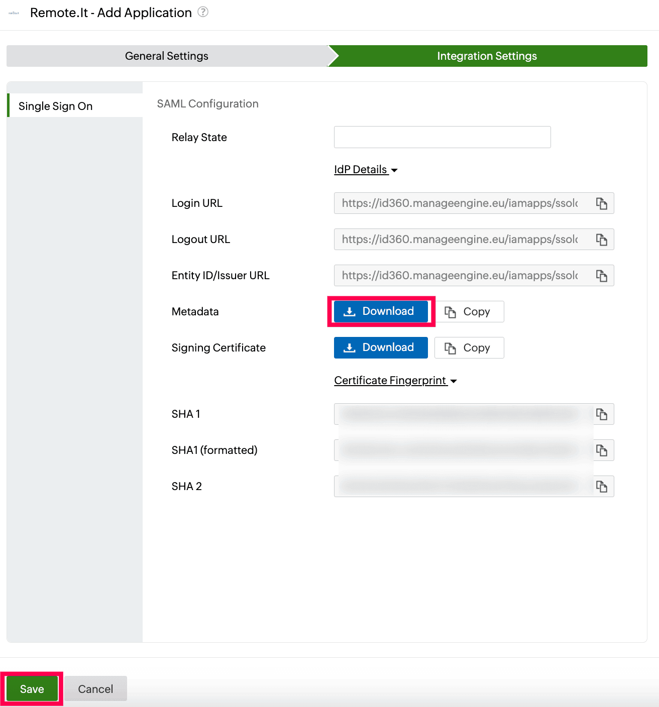
Task: Copy the Entity ID/Issuer URL via its icon
Action: coord(602,276)
